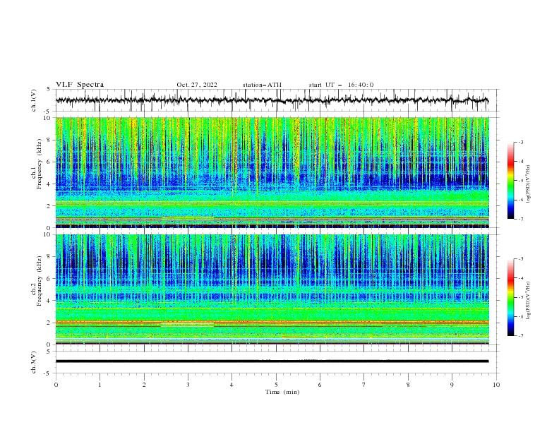The height and width of the screenshot is (432, 559).
Task: Click the ch.1 spectrogram plot
Action: 272,172
